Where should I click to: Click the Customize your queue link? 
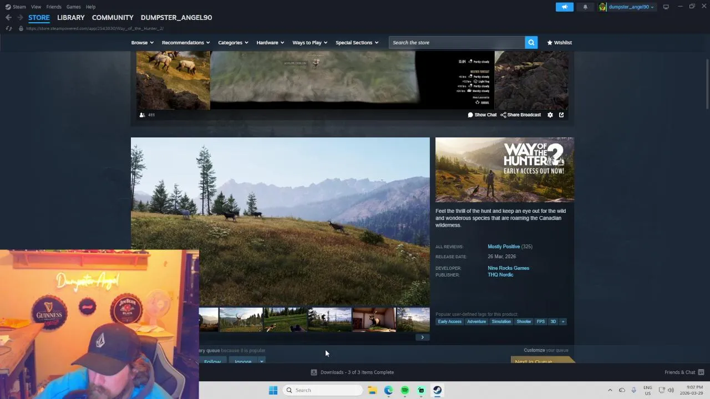(x=546, y=350)
